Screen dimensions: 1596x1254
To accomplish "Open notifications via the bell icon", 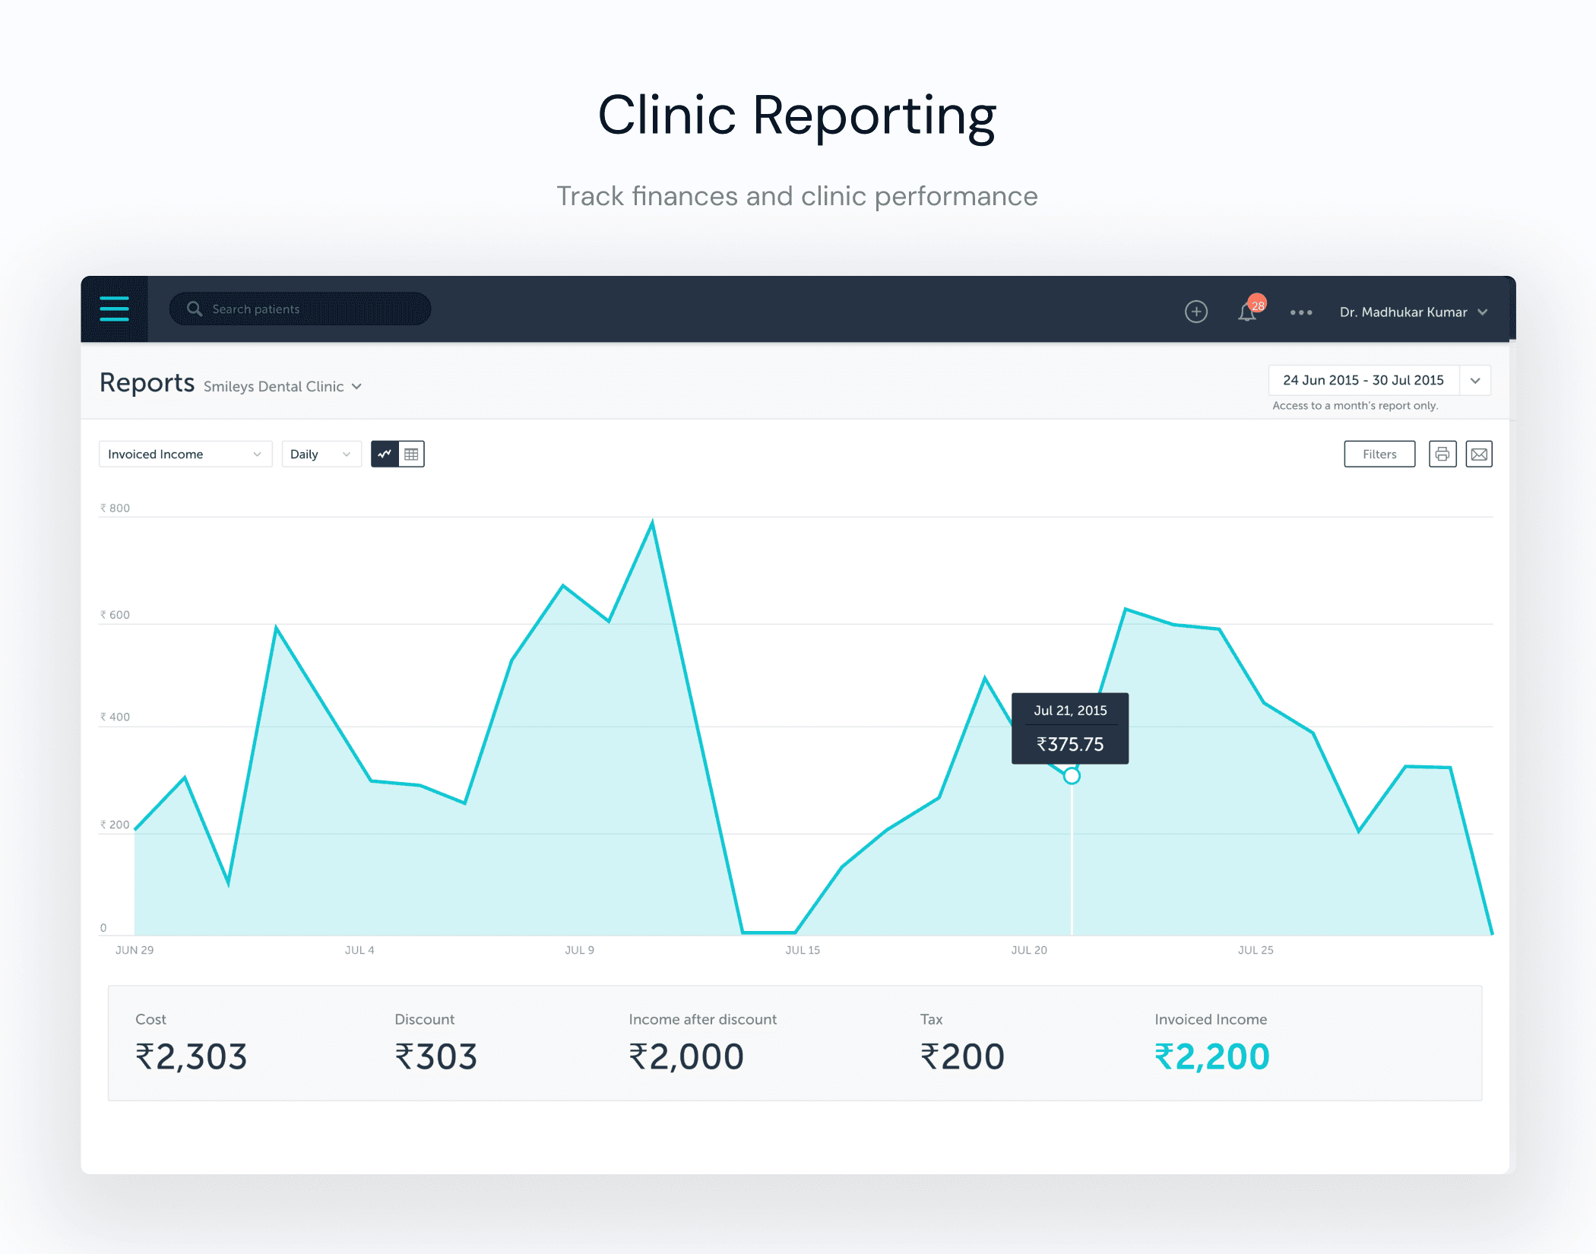I will click(1246, 312).
